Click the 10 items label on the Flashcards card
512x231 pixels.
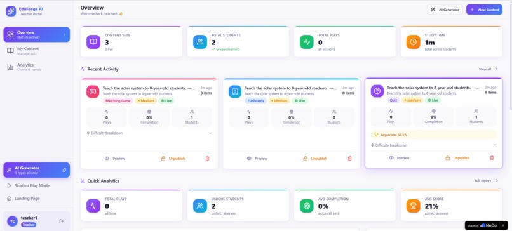348,93
